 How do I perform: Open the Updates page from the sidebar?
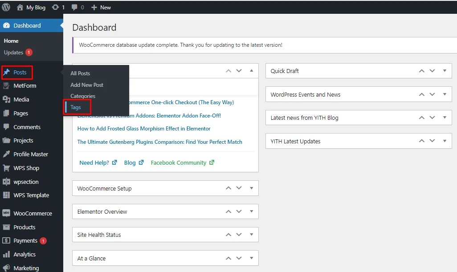coord(13,53)
